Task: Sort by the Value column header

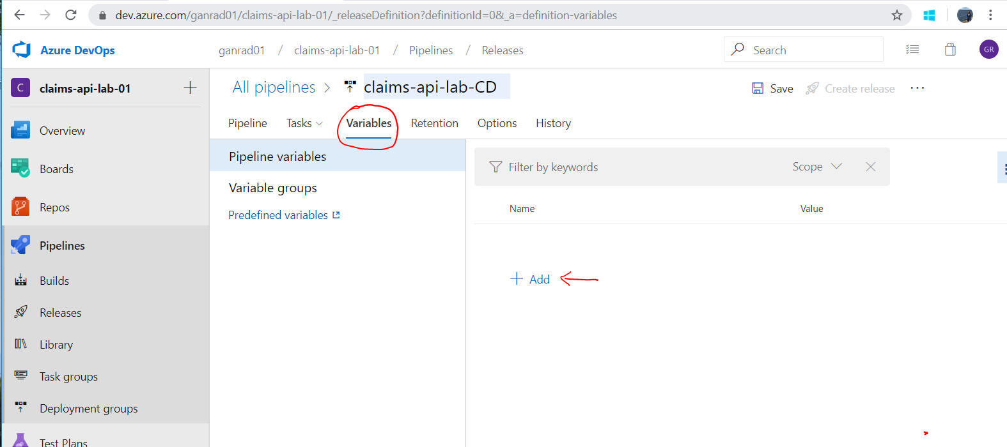Action: coord(811,209)
